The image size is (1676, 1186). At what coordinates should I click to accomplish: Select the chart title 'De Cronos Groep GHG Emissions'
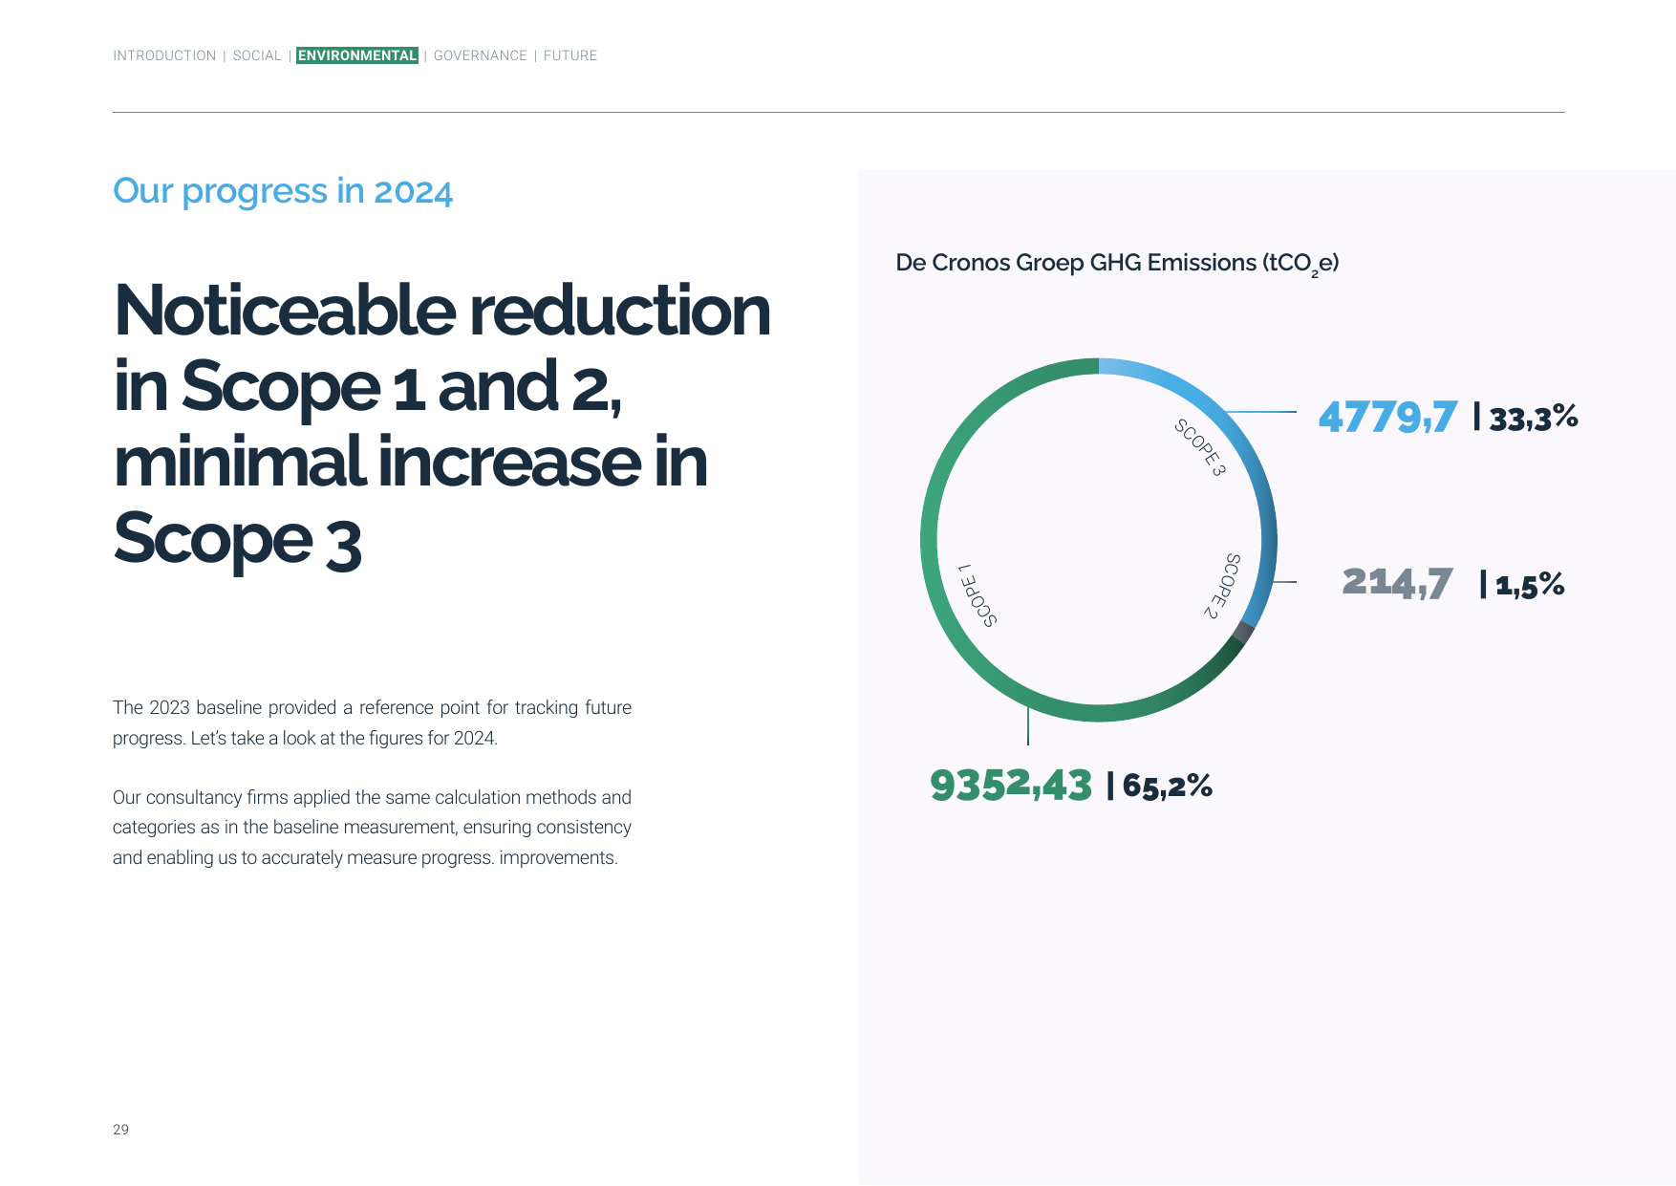(1117, 264)
